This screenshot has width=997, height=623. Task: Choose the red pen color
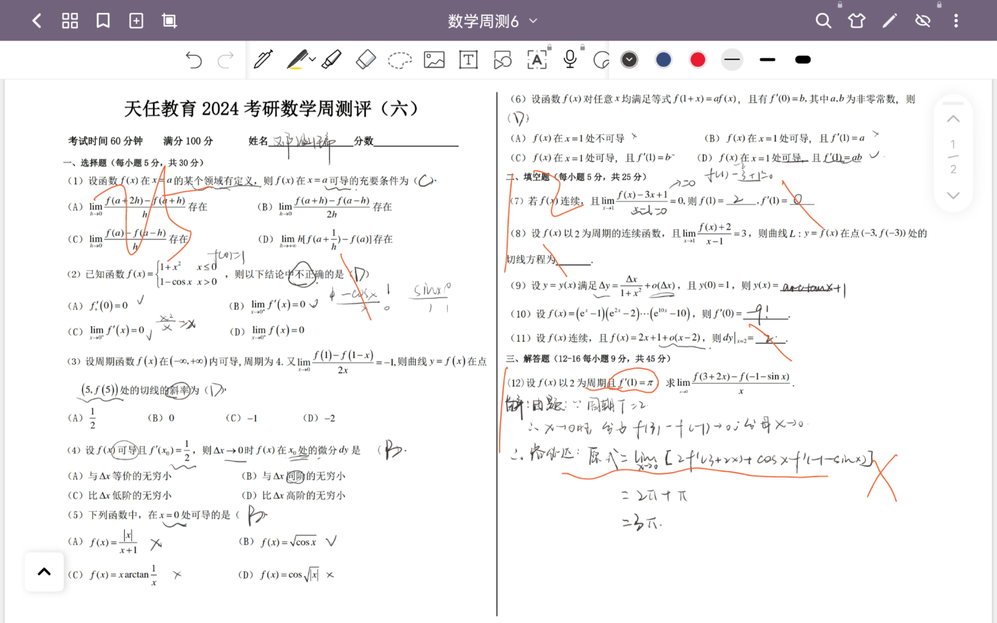click(x=698, y=60)
